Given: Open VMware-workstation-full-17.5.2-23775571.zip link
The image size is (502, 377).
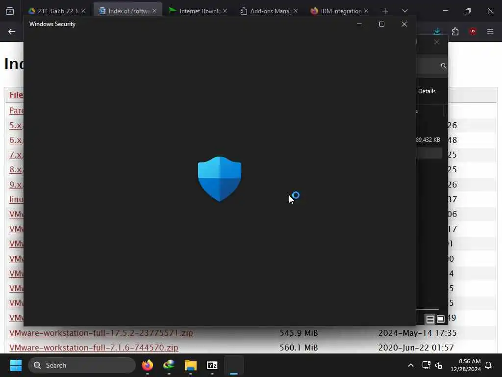Looking at the screenshot, I should point(101,333).
